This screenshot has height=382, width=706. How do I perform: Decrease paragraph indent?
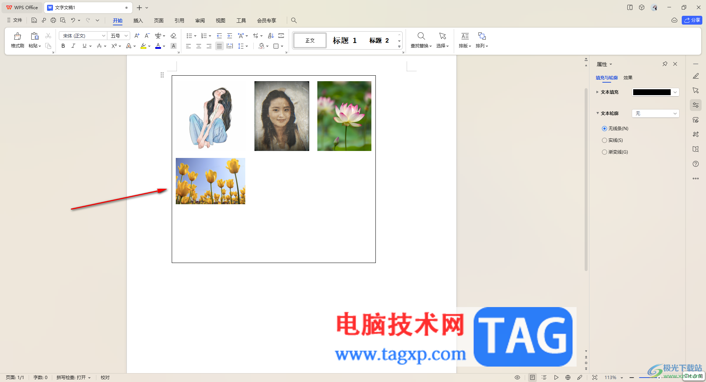click(219, 36)
